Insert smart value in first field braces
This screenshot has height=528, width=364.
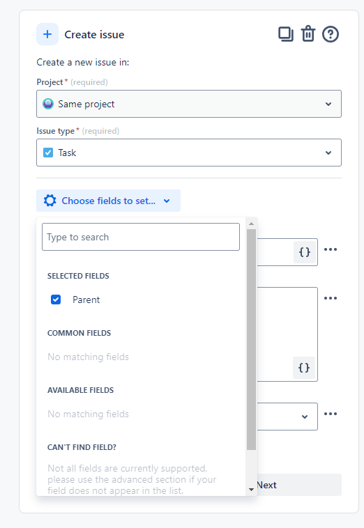[x=305, y=252]
